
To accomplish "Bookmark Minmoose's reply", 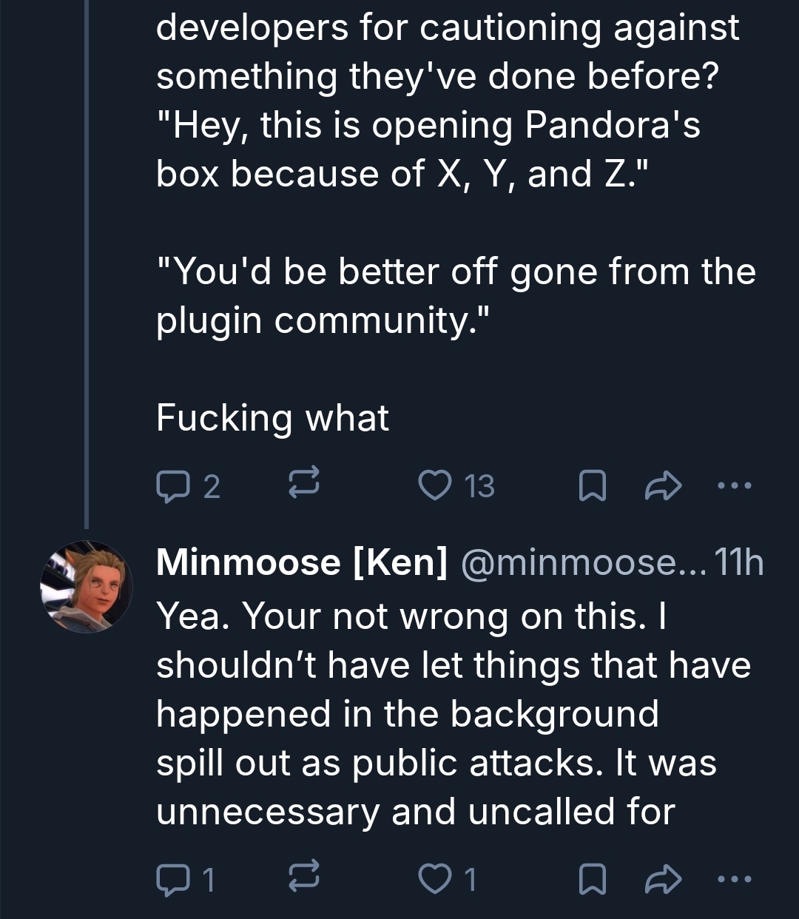I will point(592,878).
